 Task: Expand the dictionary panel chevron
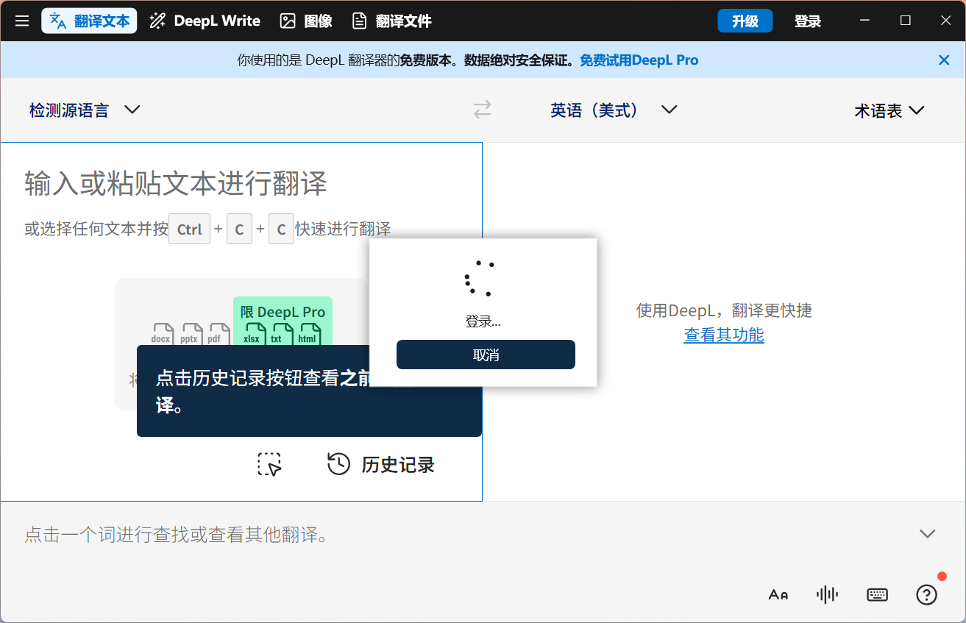pyautogui.click(x=927, y=534)
